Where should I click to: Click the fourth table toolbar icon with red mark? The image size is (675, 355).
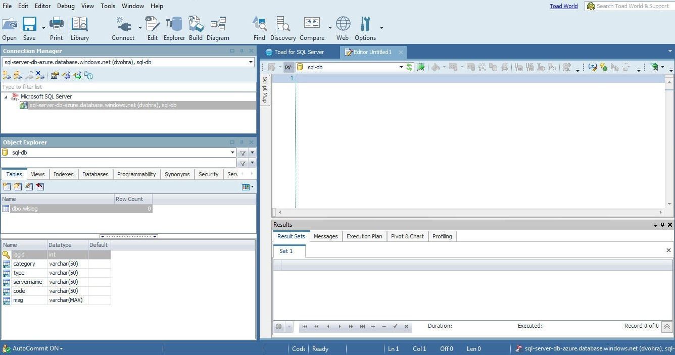(x=40, y=187)
